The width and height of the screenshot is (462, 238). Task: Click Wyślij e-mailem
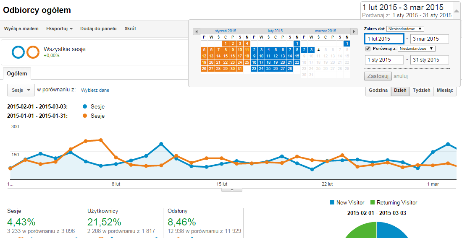[x=21, y=28]
